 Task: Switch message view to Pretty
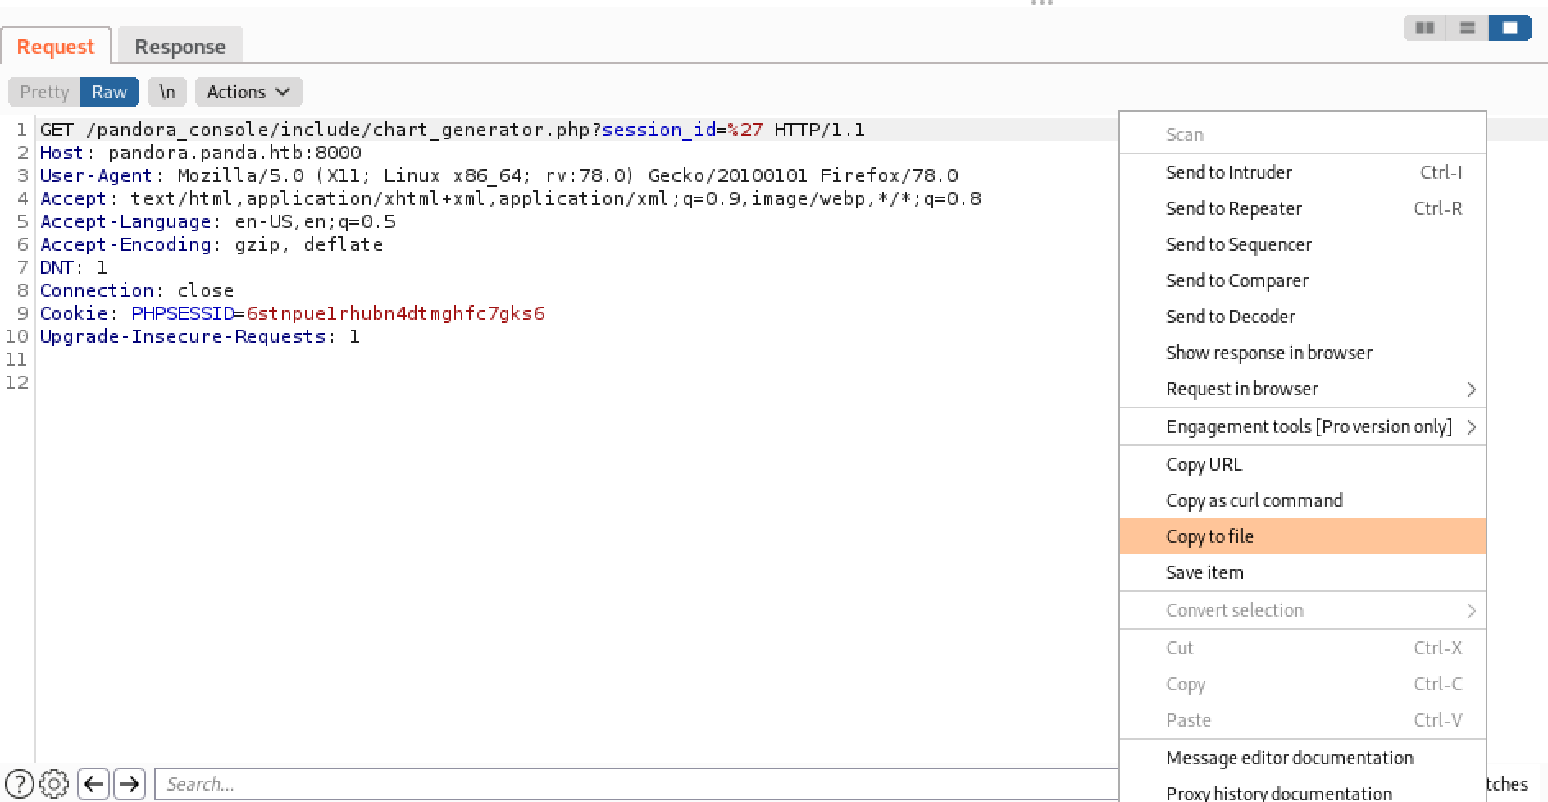(x=44, y=92)
